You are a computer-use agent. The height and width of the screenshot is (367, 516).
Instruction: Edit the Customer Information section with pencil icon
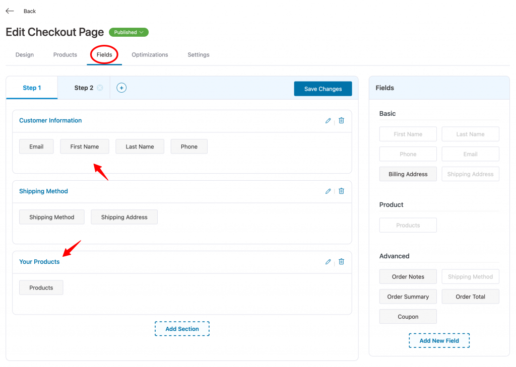pos(328,121)
